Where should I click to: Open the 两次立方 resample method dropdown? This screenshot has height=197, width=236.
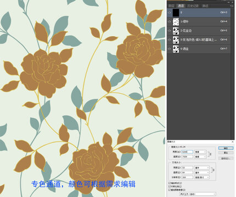[198, 194]
